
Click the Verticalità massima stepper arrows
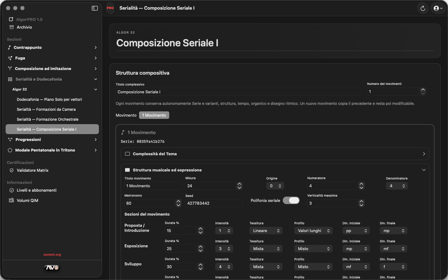361,203
